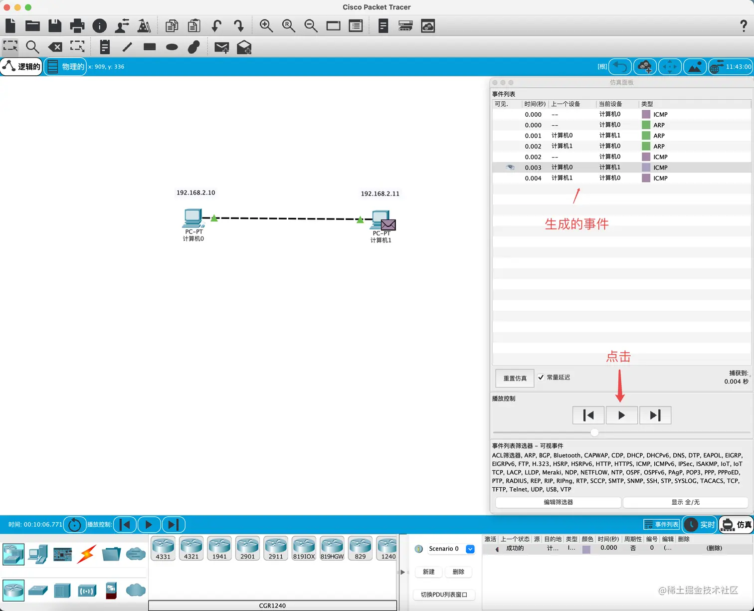
Task: Paste using clipboard icon
Action: point(194,25)
